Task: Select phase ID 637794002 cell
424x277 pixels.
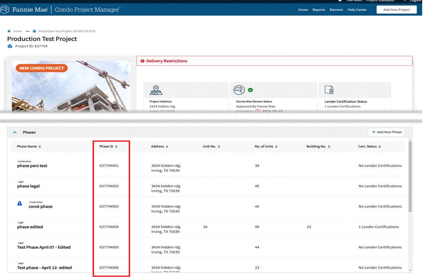Action: 109,186
